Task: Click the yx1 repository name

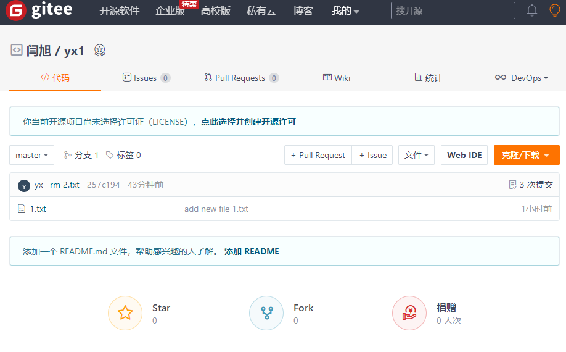Action: 73,51
